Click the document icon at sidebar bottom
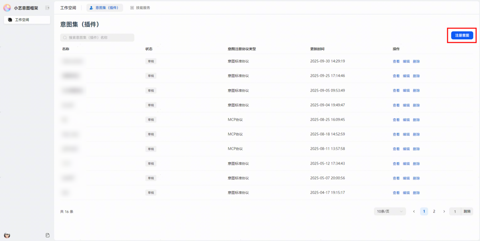Viewport: 480px width, 241px height. (48, 235)
